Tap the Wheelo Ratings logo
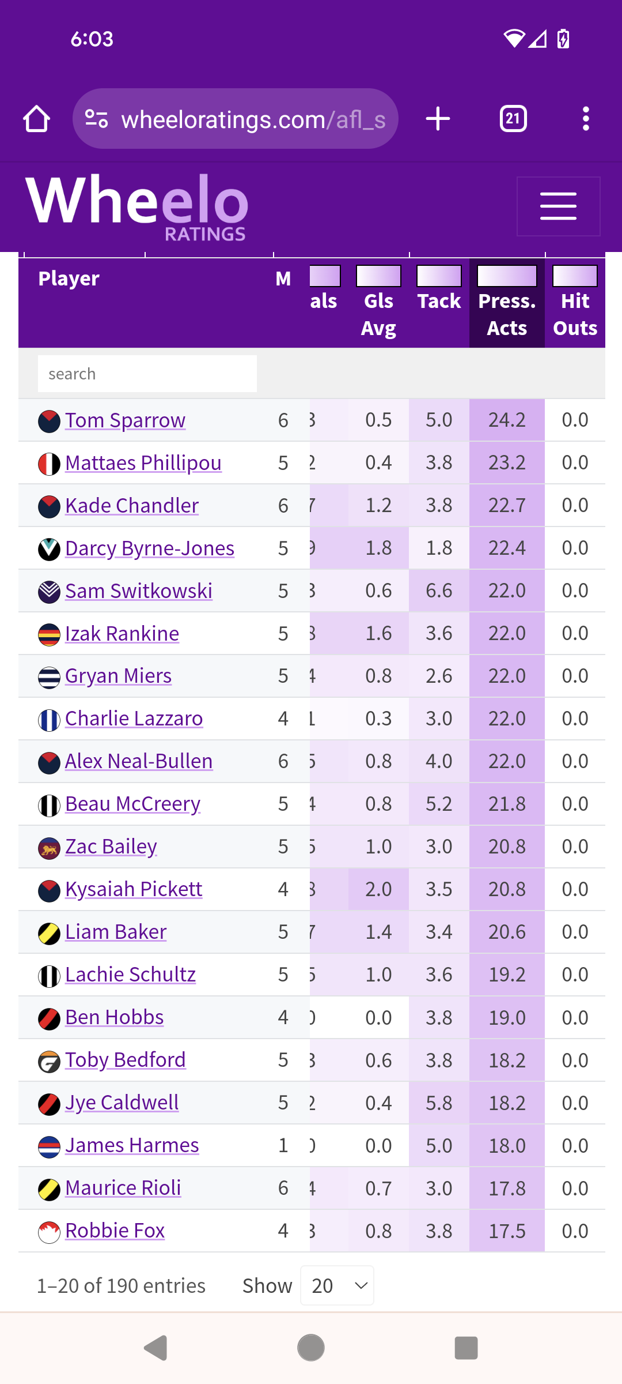This screenshot has width=622, height=1384. point(137,206)
